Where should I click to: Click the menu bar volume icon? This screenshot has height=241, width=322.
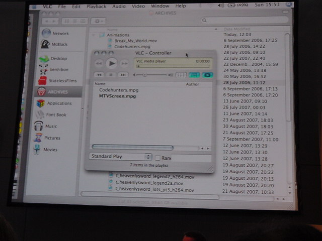(221, 6)
